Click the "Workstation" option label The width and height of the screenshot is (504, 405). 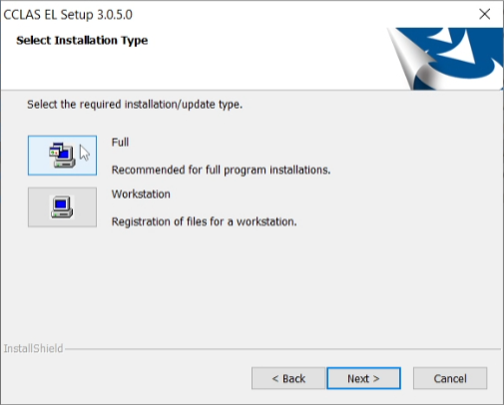coord(141,195)
